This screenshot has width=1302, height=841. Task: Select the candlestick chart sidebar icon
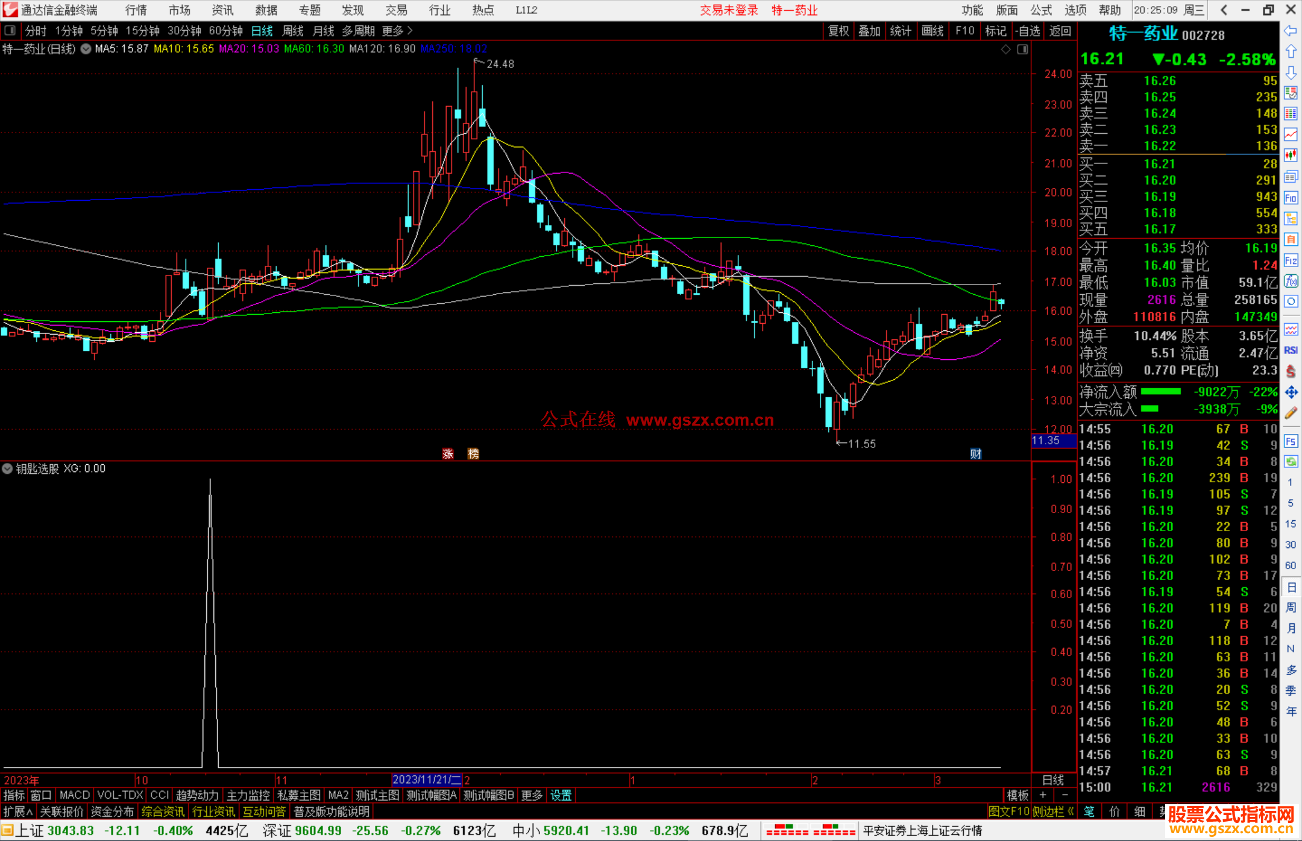click(x=1291, y=156)
